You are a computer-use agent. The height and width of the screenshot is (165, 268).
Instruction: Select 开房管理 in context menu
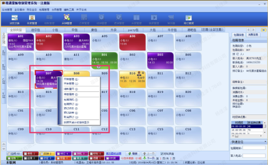pos(71,79)
